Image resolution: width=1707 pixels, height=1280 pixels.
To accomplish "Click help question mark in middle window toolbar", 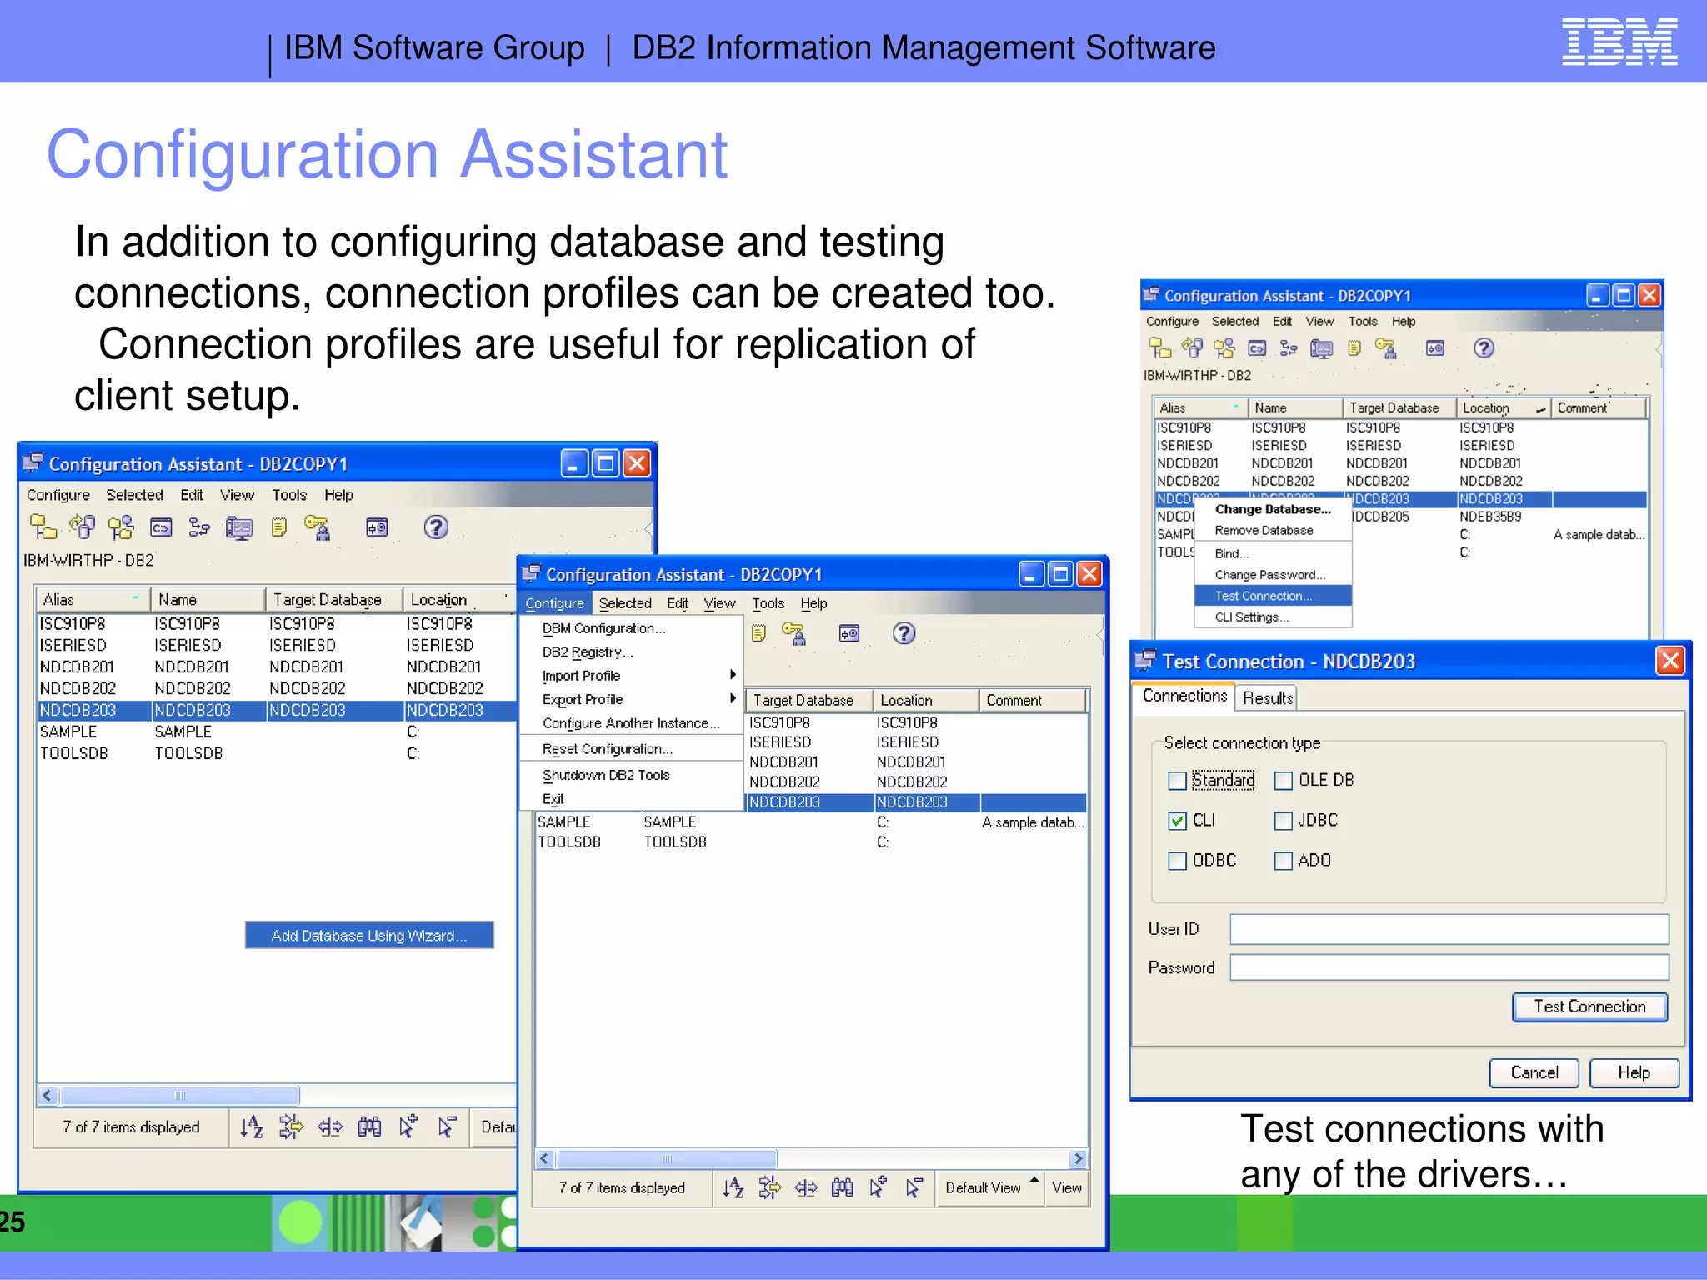I will [904, 633].
